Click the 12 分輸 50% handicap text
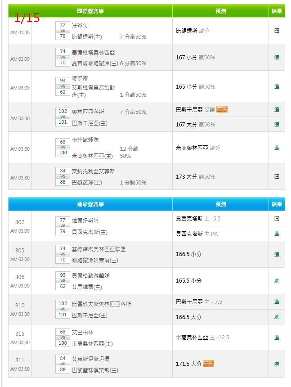291x387 pixels. (x=129, y=152)
